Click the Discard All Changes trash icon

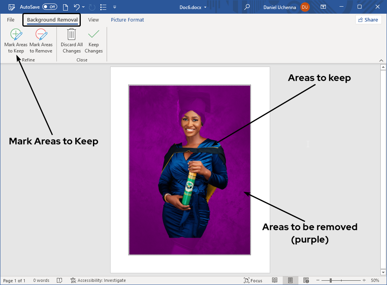click(x=71, y=34)
